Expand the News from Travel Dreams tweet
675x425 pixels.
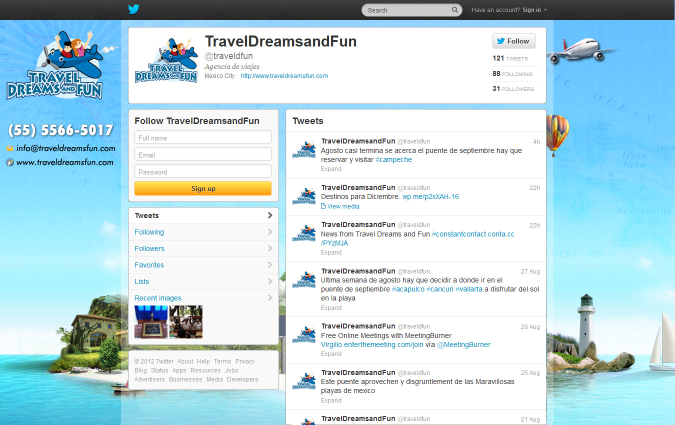coord(331,252)
